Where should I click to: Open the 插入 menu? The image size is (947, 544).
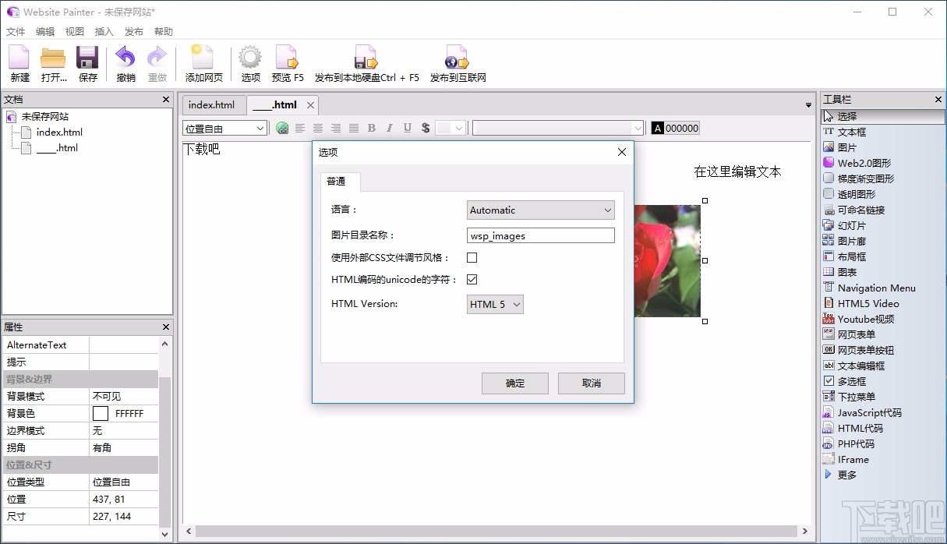(104, 31)
